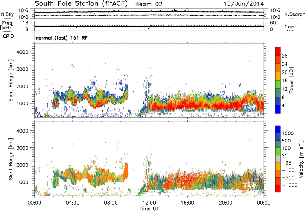Click the 08:00 time axis label
Image resolution: width=305 pixels, height=211 pixels.
click(111, 203)
